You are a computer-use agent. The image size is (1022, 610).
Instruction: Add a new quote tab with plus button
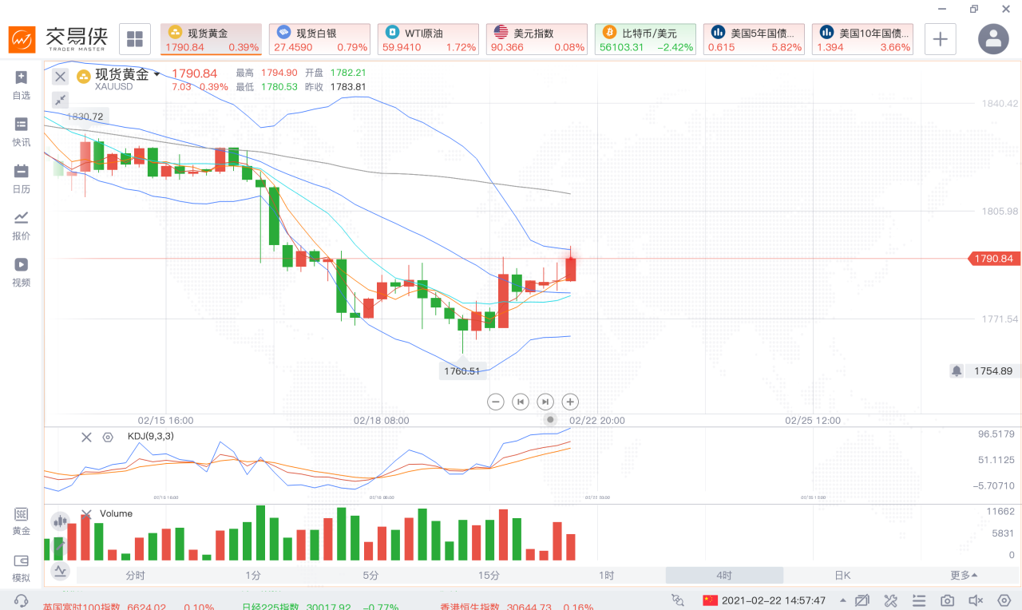[941, 39]
